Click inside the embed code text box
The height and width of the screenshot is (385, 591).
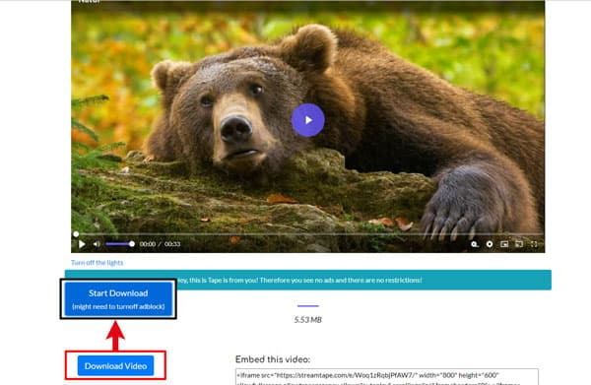[x=387, y=377]
